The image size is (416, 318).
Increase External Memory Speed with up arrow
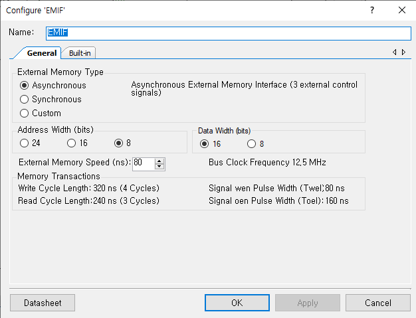[159, 161]
